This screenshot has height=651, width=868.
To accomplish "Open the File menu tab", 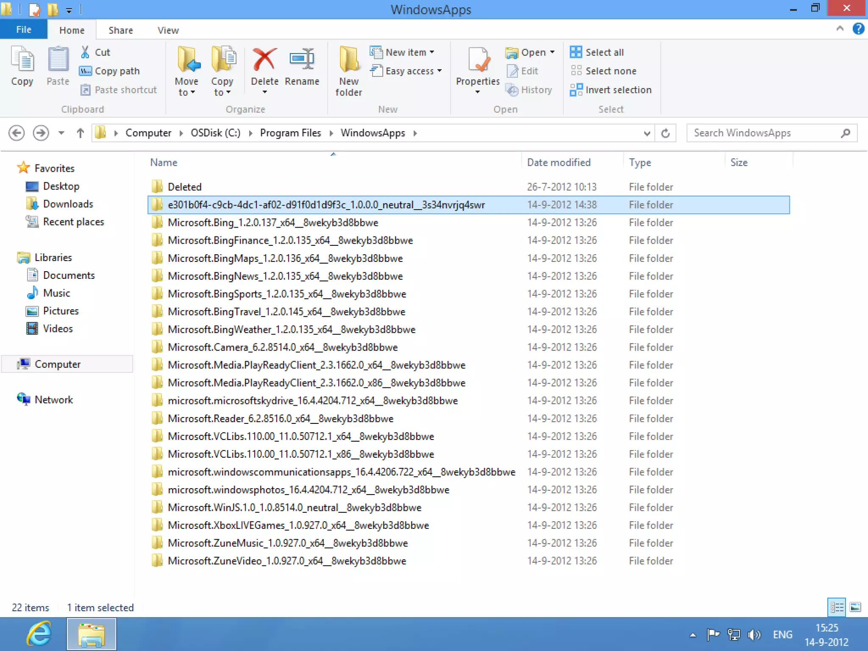I will pos(24,30).
